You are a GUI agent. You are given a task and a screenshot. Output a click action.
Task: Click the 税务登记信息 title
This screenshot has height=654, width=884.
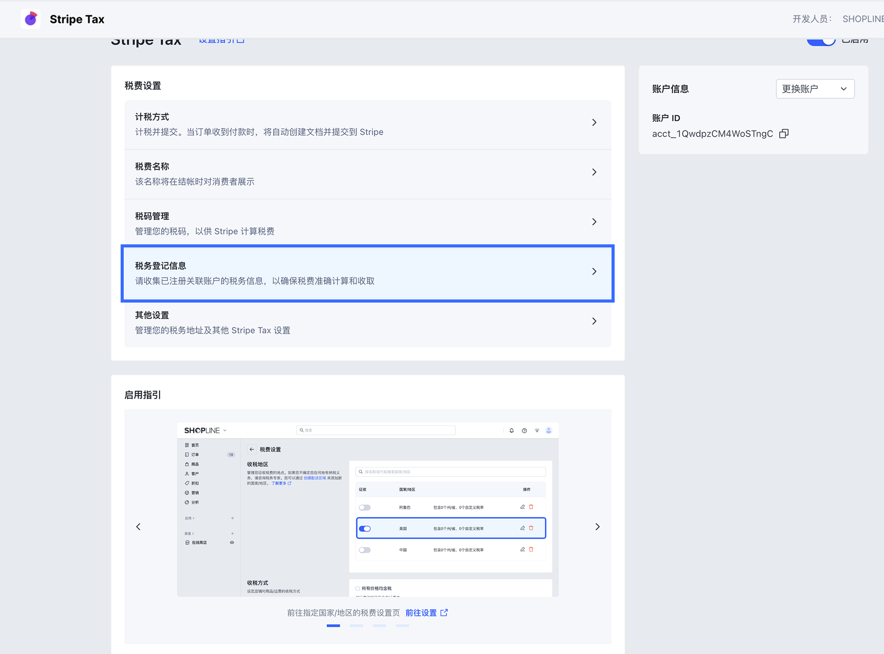click(x=161, y=266)
